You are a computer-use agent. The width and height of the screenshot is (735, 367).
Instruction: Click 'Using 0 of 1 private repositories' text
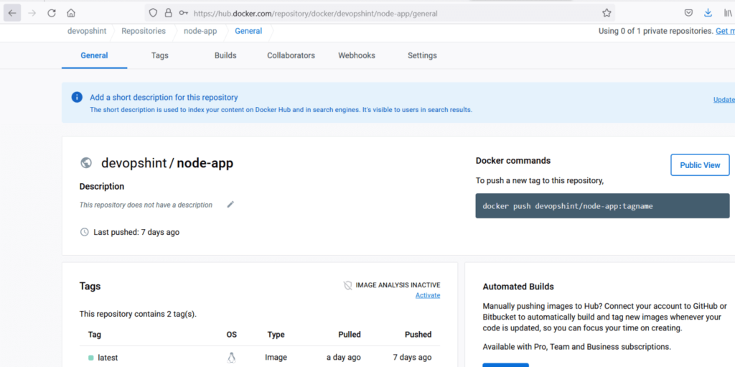pyautogui.click(x=656, y=31)
